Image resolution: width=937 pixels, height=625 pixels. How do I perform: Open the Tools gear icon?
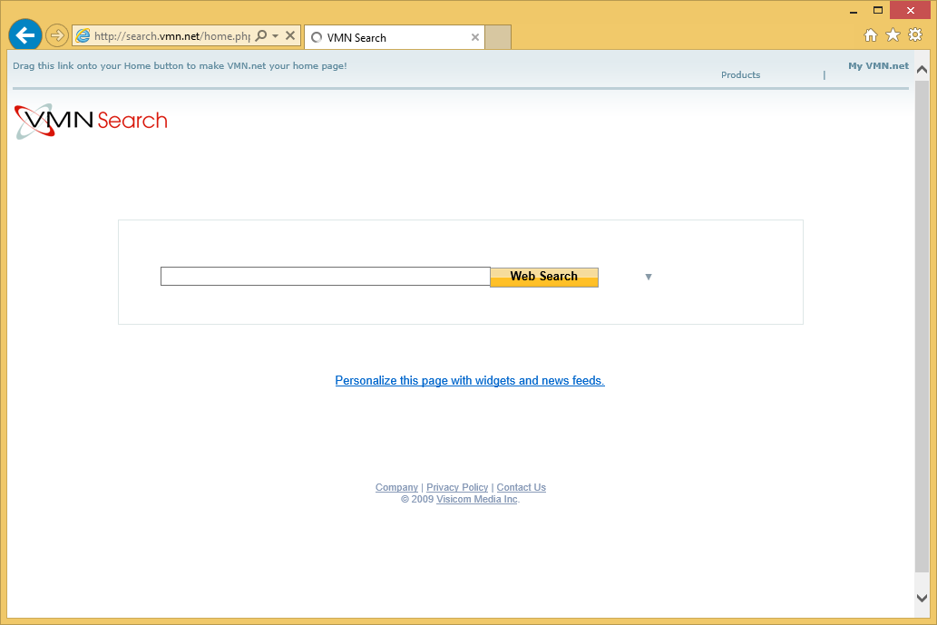point(915,35)
